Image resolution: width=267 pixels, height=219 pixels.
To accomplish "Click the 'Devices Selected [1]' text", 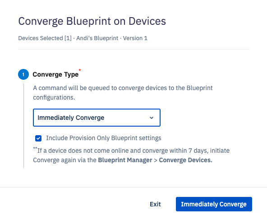I will pyautogui.click(x=45, y=38).
